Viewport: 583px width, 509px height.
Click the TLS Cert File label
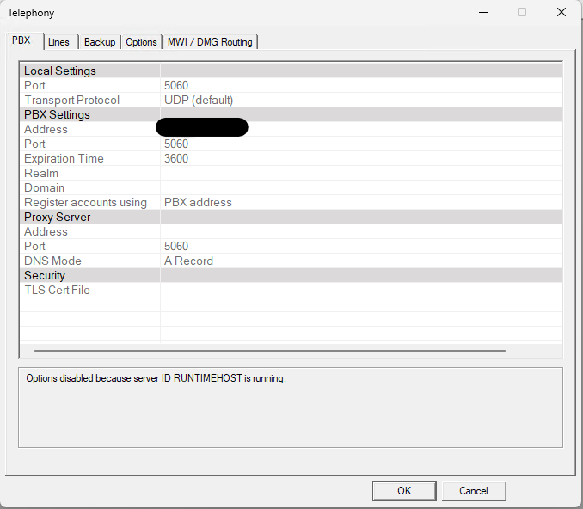pyautogui.click(x=58, y=290)
